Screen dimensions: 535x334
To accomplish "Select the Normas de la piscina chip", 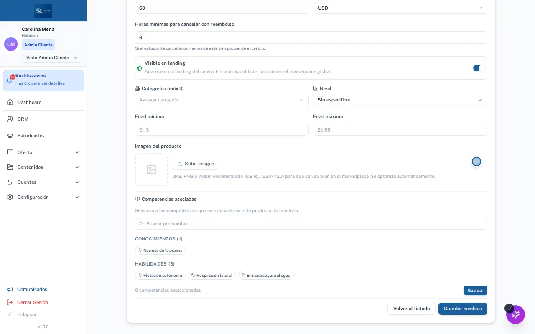I will point(160,250).
